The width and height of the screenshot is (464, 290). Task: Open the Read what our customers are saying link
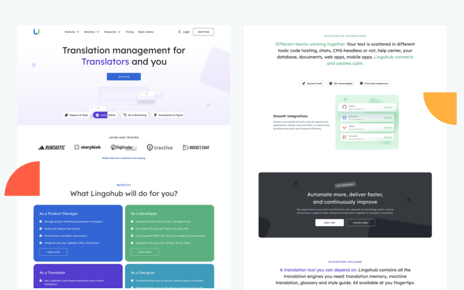[x=124, y=158]
